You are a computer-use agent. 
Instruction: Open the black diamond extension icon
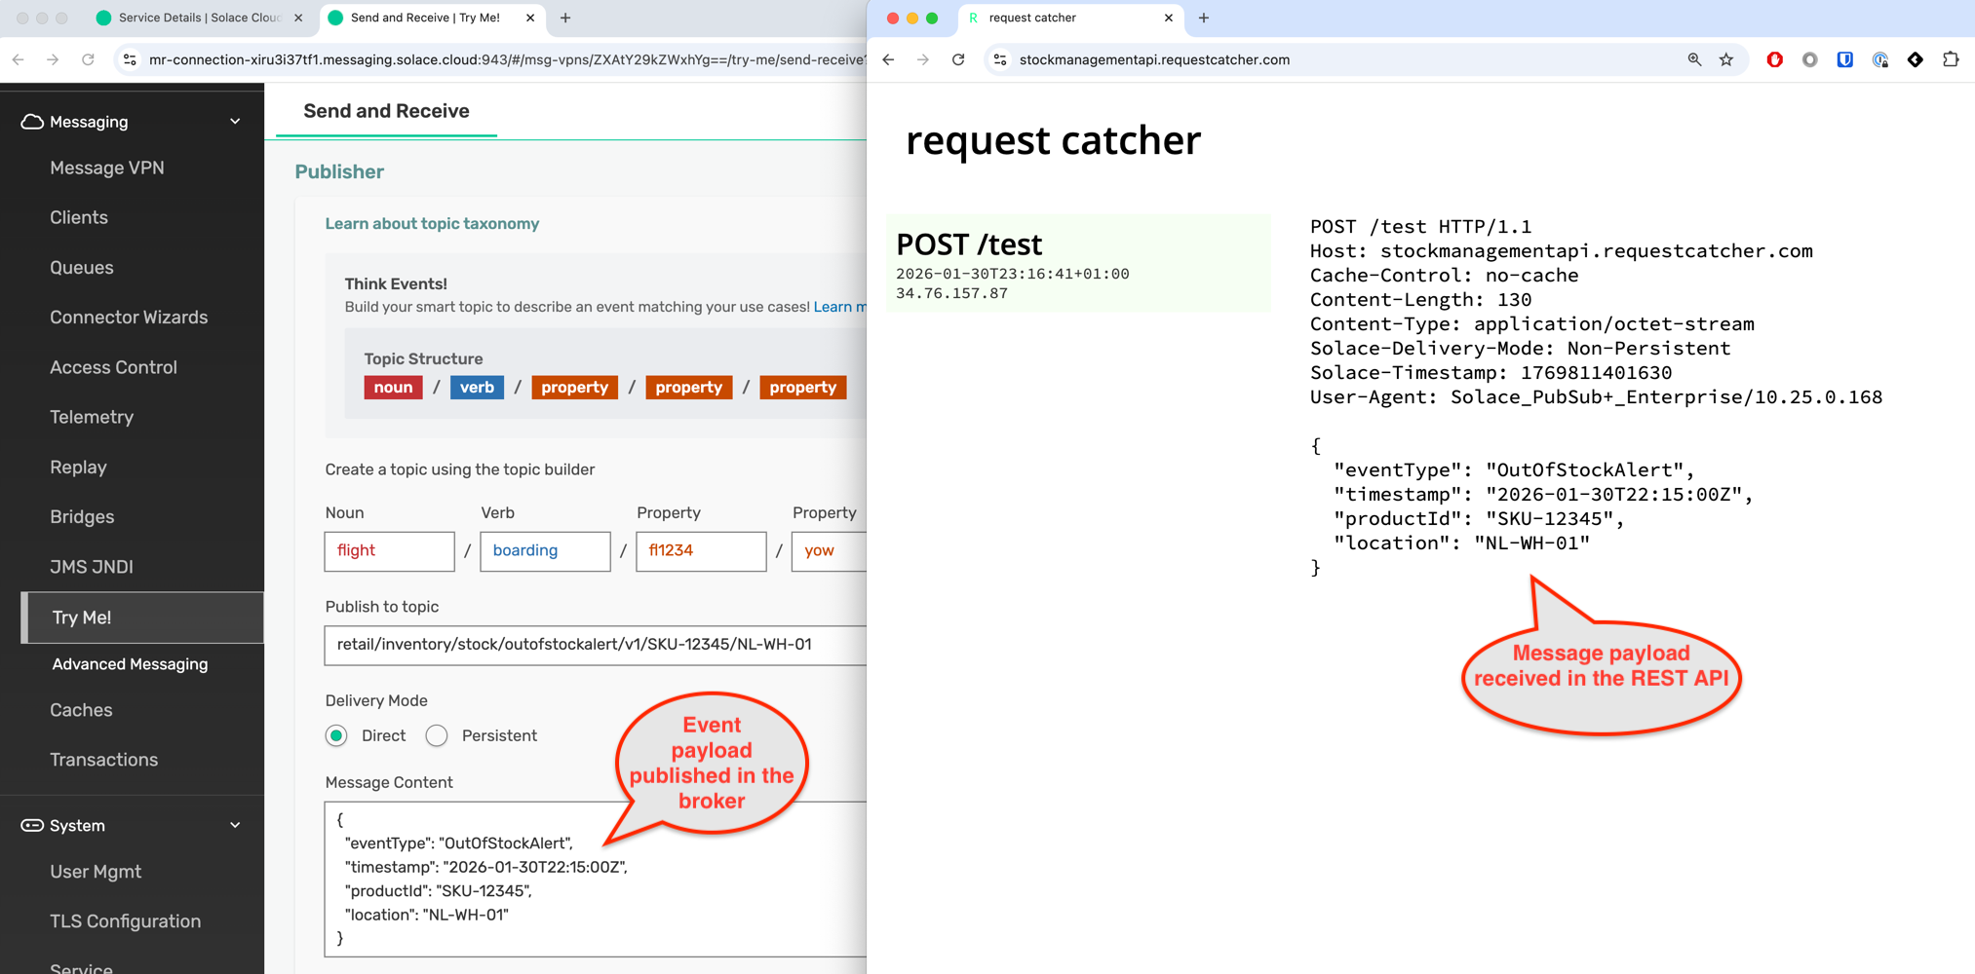1916,59
